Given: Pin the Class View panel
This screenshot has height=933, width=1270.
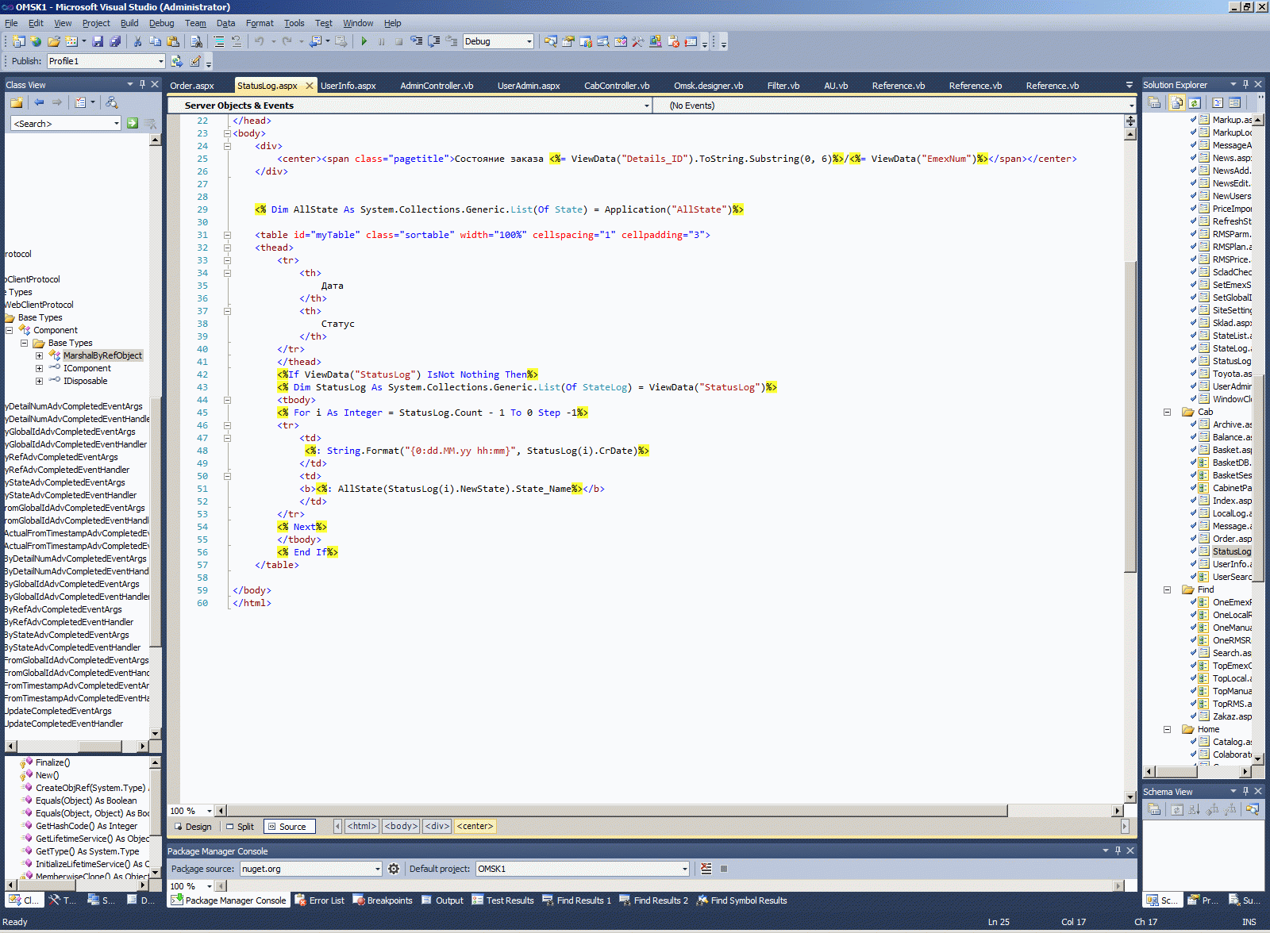Looking at the screenshot, I should coord(143,84).
